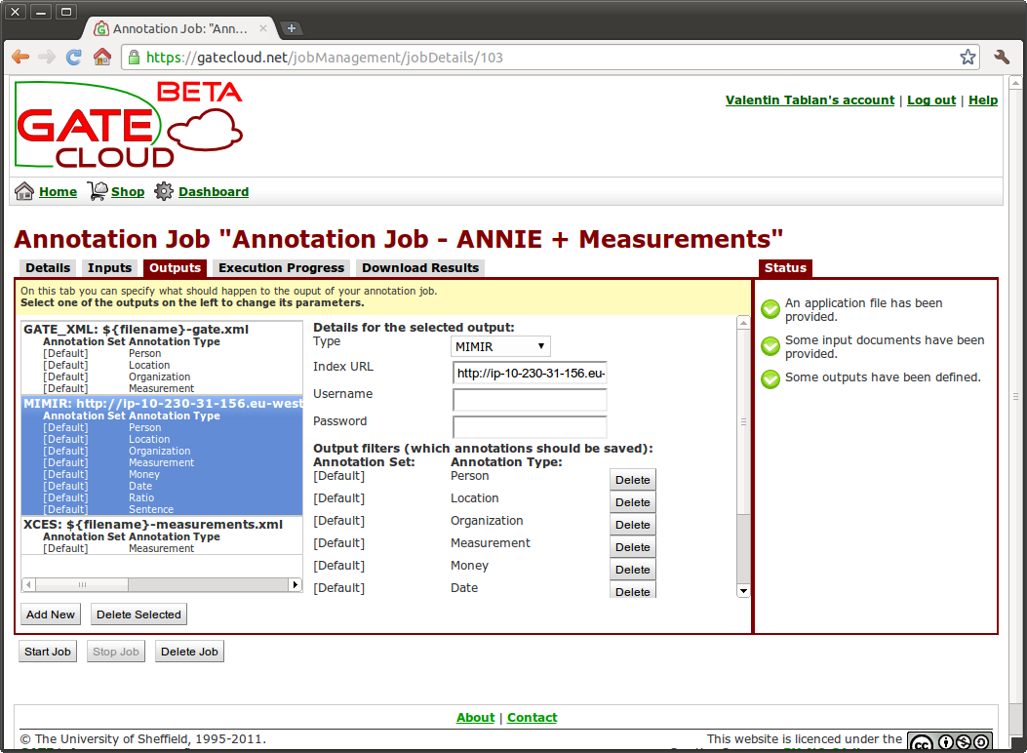Screen dimensions: 1027x753
Task: Click the Delete Selected button
Action: (x=138, y=614)
